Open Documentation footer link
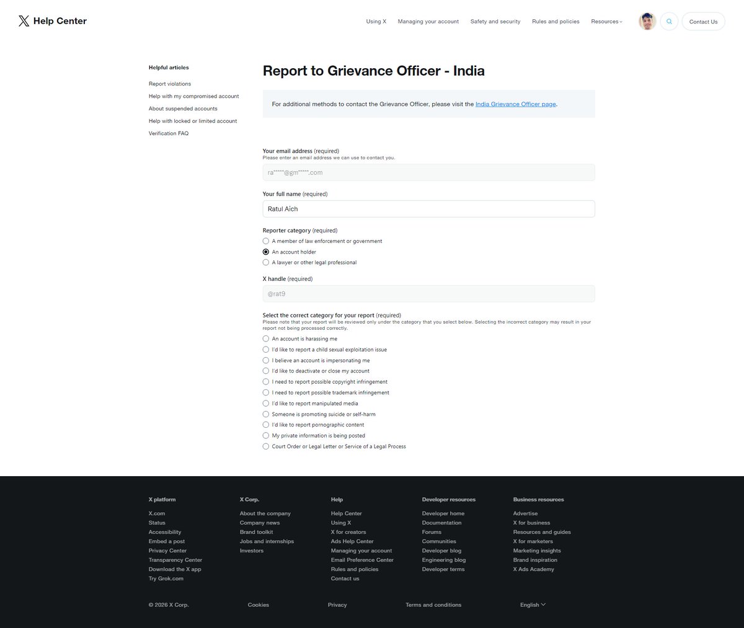744x628 pixels. click(442, 523)
